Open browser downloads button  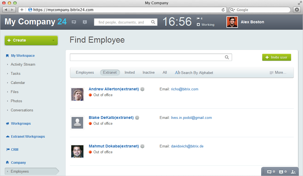tap(297, 10)
